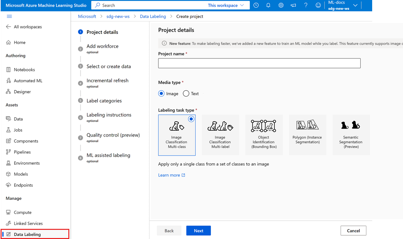The height and width of the screenshot is (239, 403).
Task: Open the Models section
Action: click(x=20, y=174)
